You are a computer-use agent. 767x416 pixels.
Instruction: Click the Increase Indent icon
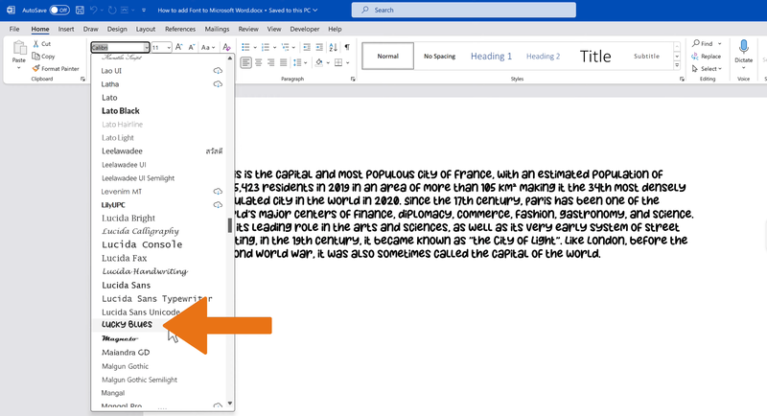[319, 47]
